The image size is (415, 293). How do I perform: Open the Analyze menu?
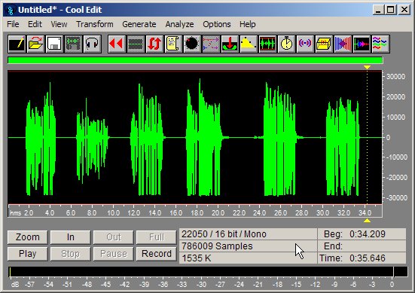[179, 24]
